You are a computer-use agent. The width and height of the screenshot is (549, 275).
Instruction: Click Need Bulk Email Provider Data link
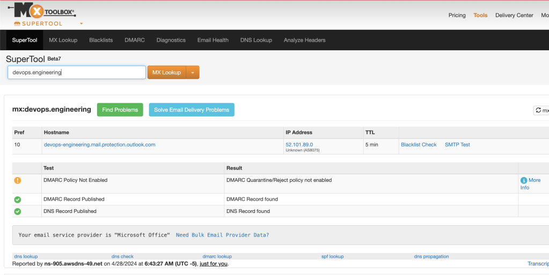(x=222, y=235)
